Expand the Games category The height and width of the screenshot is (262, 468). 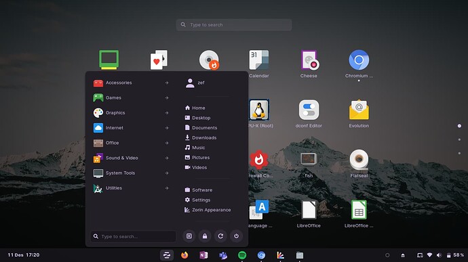tap(131, 97)
